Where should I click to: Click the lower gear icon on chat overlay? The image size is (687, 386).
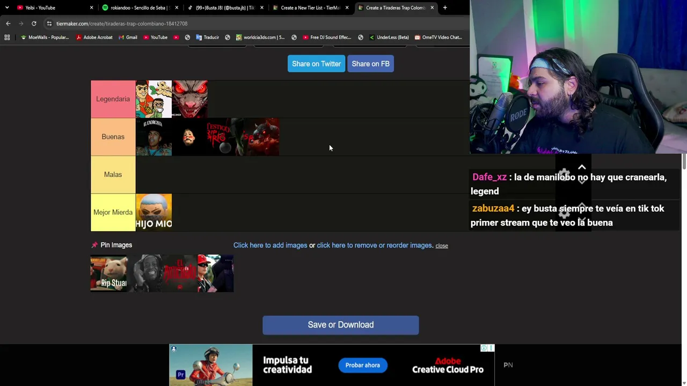tap(564, 213)
